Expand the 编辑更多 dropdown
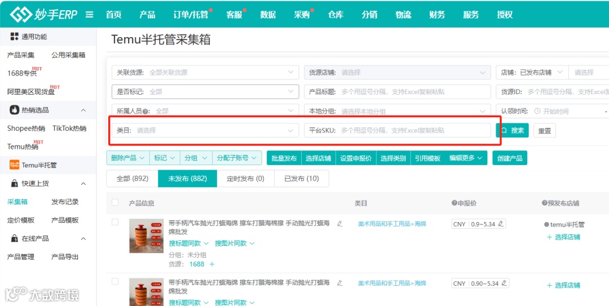Viewport: 609px width, 306px height. pyautogui.click(x=466, y=158)
